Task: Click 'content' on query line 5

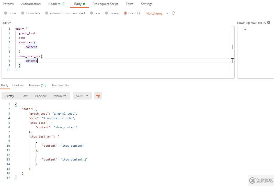Action: (31, 47)
